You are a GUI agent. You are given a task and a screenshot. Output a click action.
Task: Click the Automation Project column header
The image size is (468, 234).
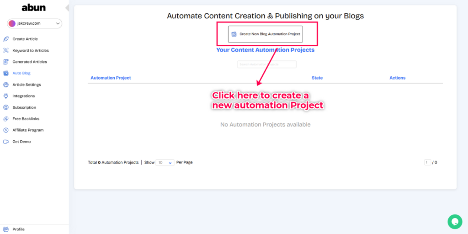point(111,78)
